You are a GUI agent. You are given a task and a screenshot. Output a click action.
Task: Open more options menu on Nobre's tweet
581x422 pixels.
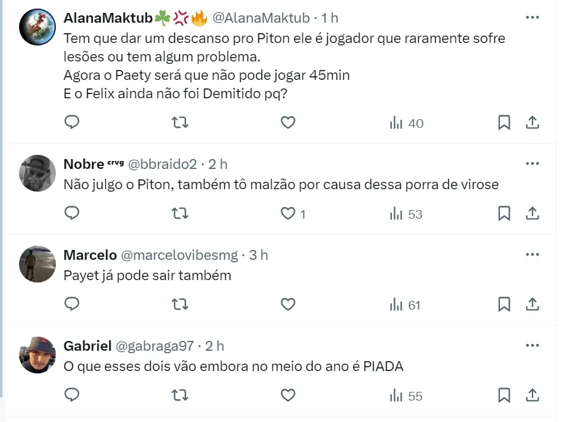[x=532, y=164]
